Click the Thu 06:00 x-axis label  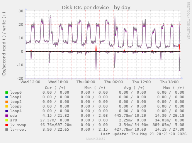click(x=114, y=82)
